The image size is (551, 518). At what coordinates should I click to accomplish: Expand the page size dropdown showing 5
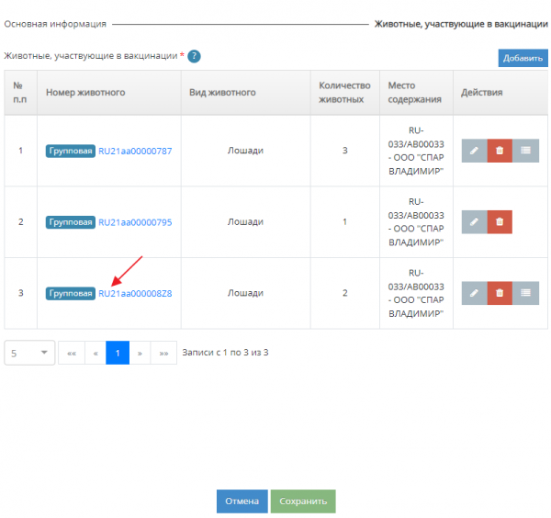tap(29, 353)
